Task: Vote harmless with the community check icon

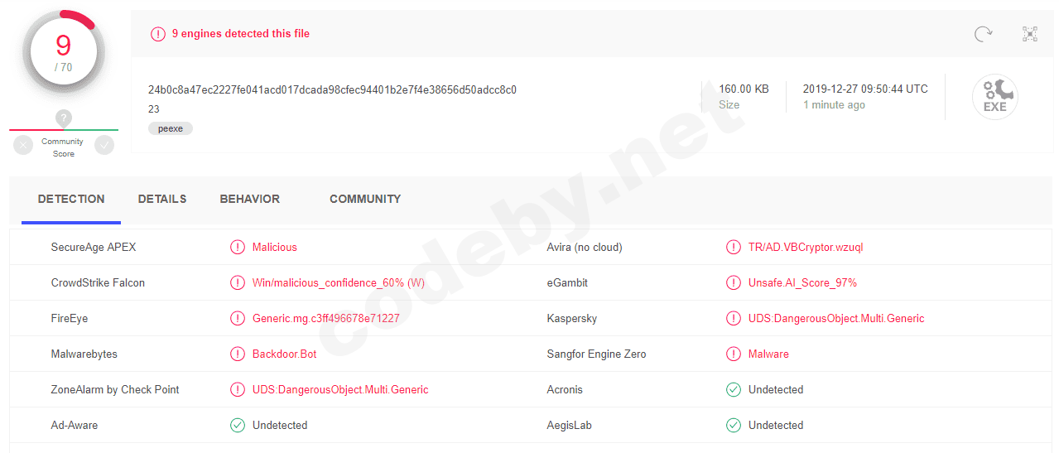Action: [104, 145]
